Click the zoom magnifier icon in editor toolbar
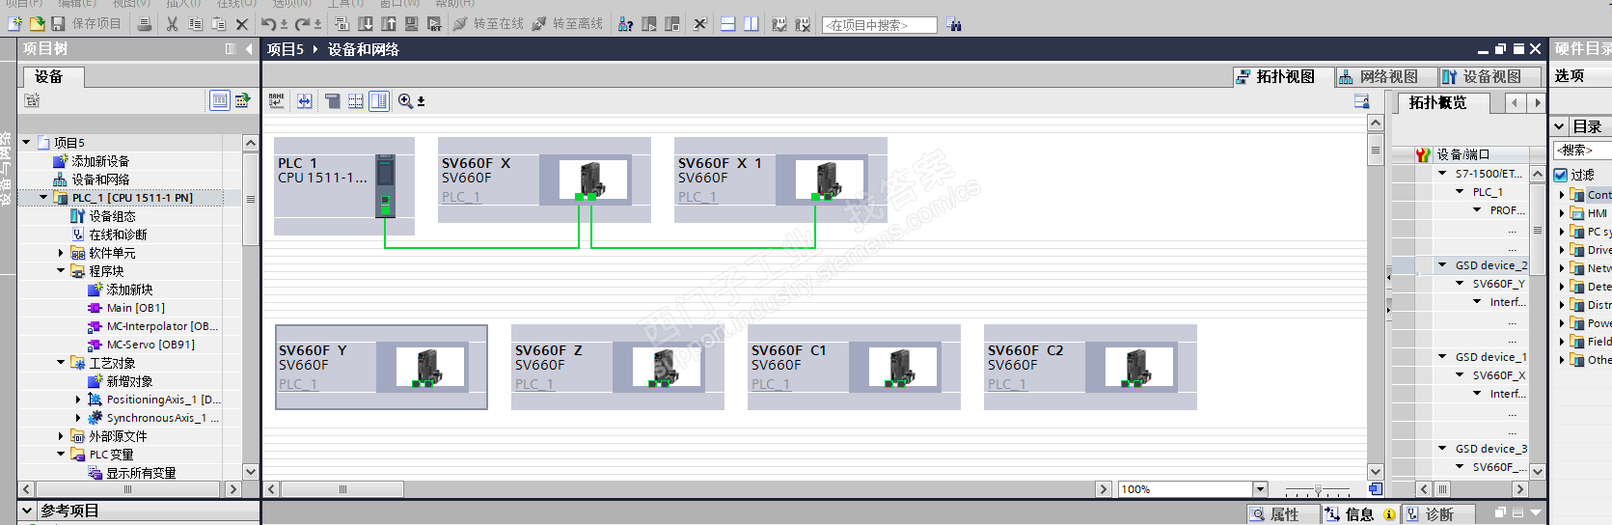 tap(405, 100)
